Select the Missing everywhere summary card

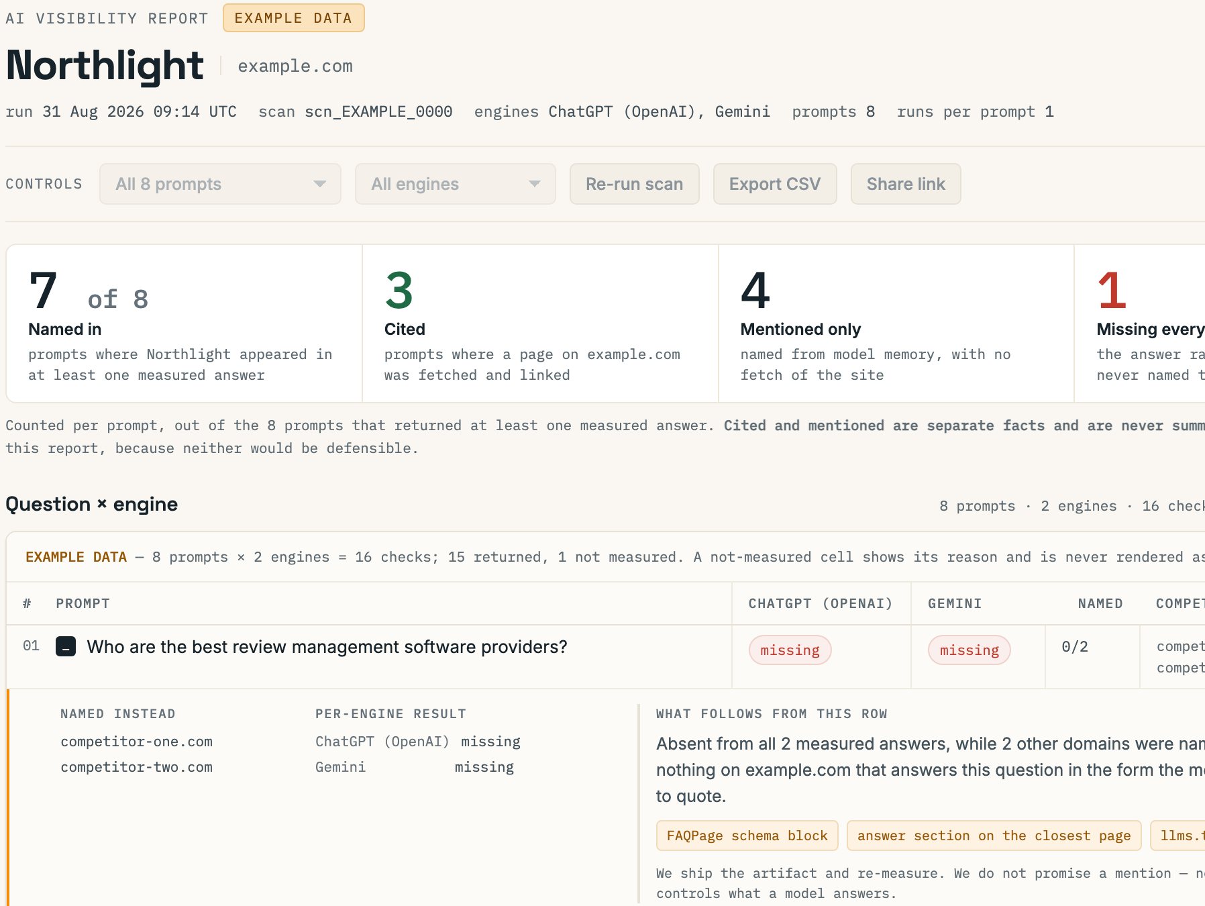(1140, 323)
